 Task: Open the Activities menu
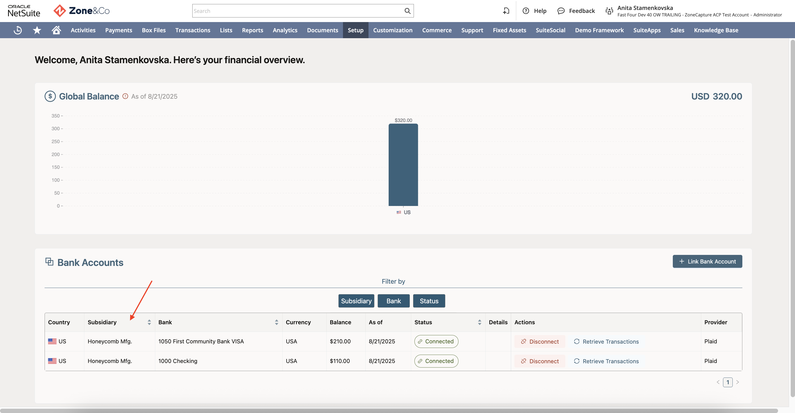(x=83, y=30)
